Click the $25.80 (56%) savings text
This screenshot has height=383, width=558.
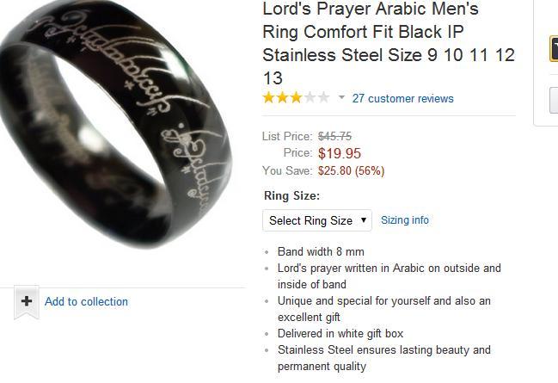point(352,171)
